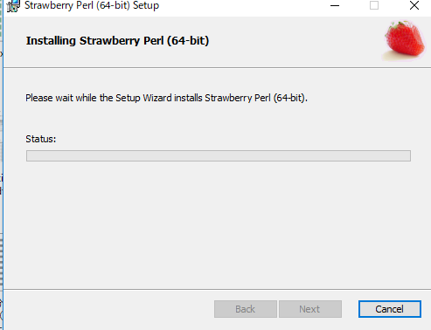Click the disabled Next button
The height and width of the screenshot is (330, 431).
(310, 309)
